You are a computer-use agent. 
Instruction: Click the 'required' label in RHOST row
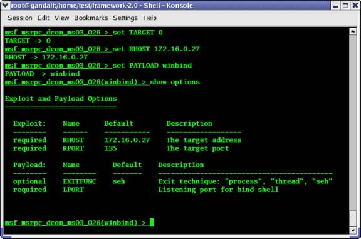[x=29, y=140]
